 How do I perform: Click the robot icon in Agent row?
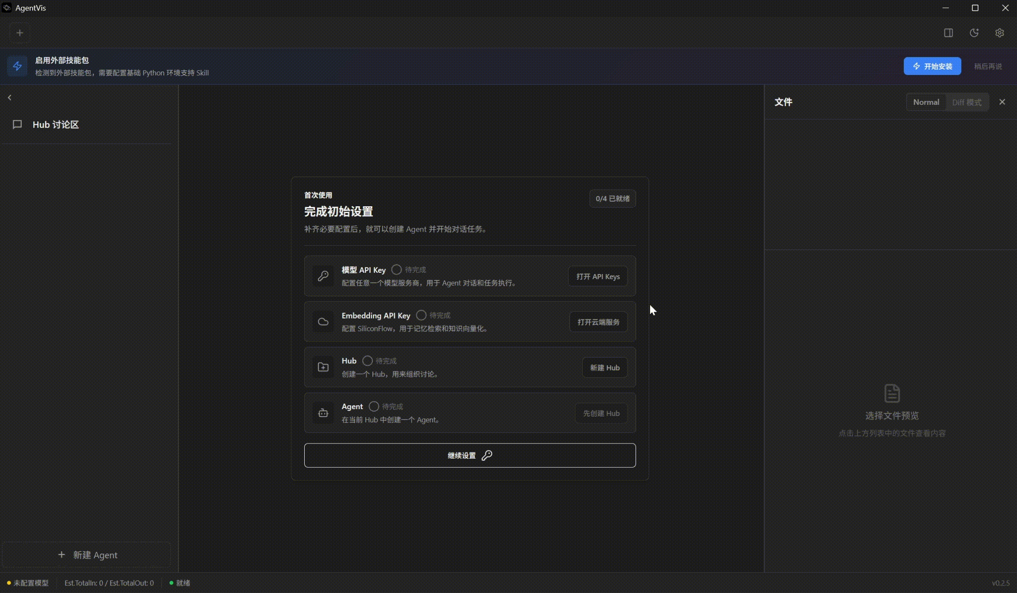(323, 413)
